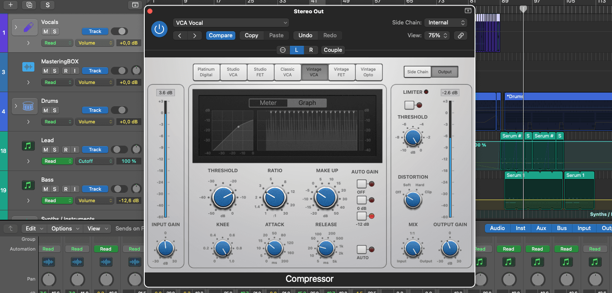Select the previous preset arrow
This screenshot has height=293, width=612.
click(x=180, y=36)
